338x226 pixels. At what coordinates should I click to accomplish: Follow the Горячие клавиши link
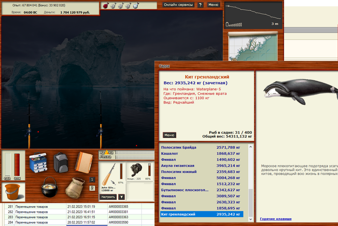[x=275, y=219]
